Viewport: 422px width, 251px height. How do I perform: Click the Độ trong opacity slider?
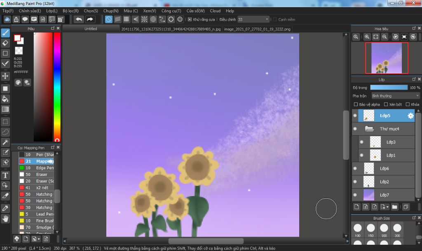click(389, 88)
